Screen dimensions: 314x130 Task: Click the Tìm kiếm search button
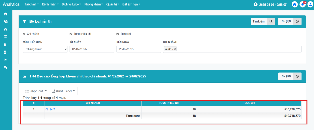pyautogui.click(x=263, y=21)
